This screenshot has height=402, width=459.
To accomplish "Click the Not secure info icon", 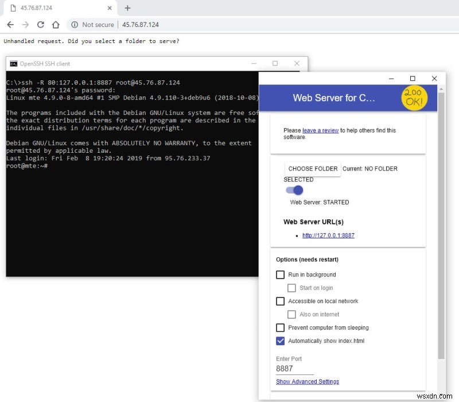I will click(x=75, y=25).
